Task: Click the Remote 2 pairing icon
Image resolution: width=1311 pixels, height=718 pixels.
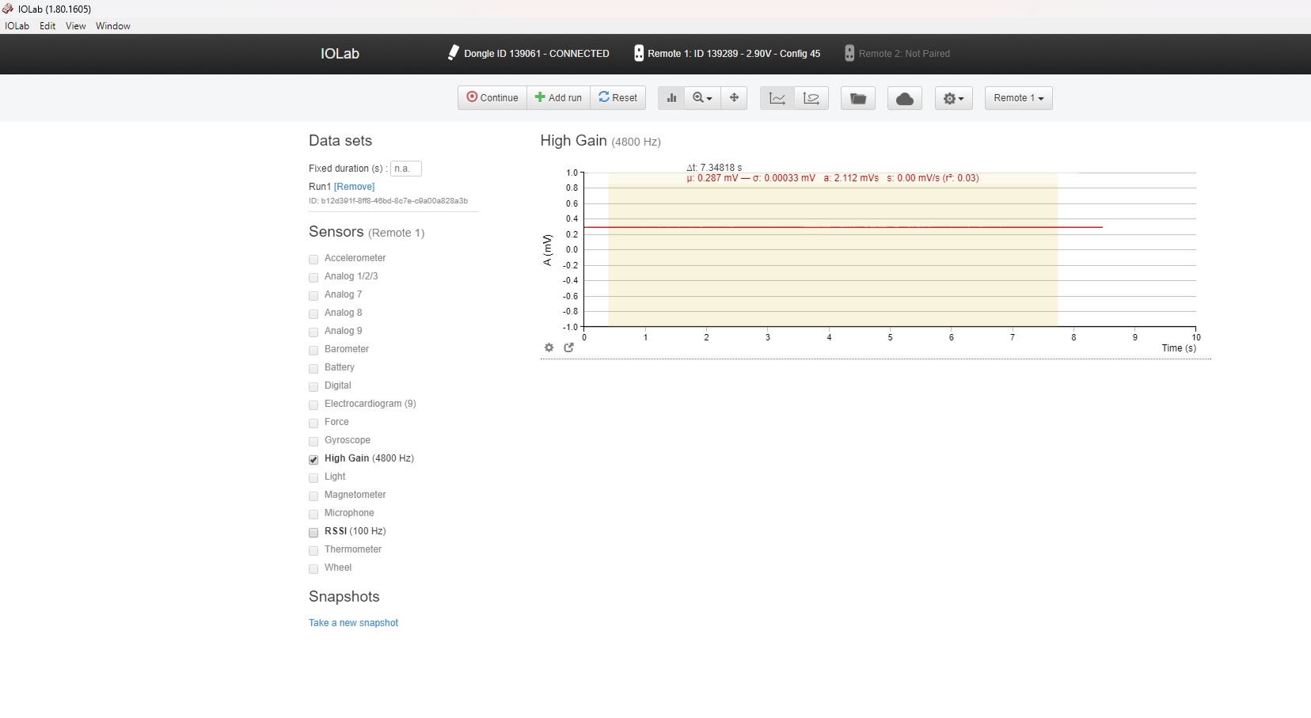Action: pos(849,53)
